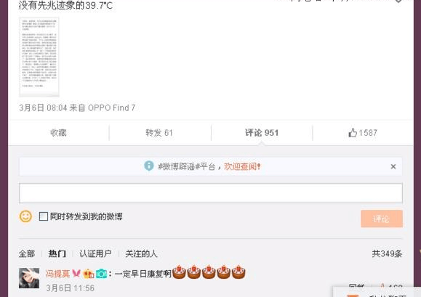Enable 同时转发到我的微博 checkbox

[x=44, y=216]
